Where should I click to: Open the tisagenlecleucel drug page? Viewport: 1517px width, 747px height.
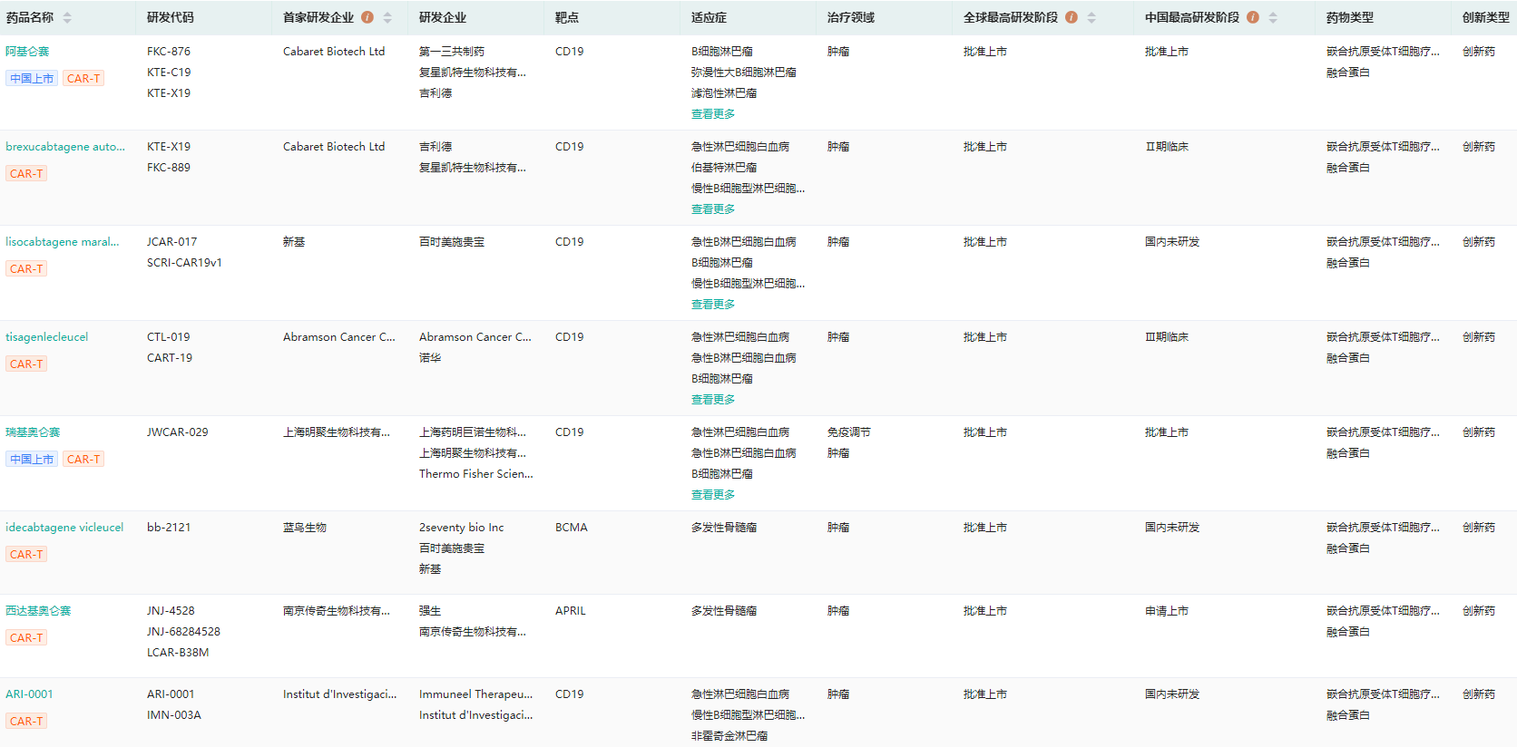[x=47, y=337]
